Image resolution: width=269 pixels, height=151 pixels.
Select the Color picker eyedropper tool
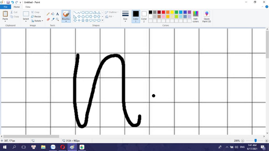coord(53,19)
